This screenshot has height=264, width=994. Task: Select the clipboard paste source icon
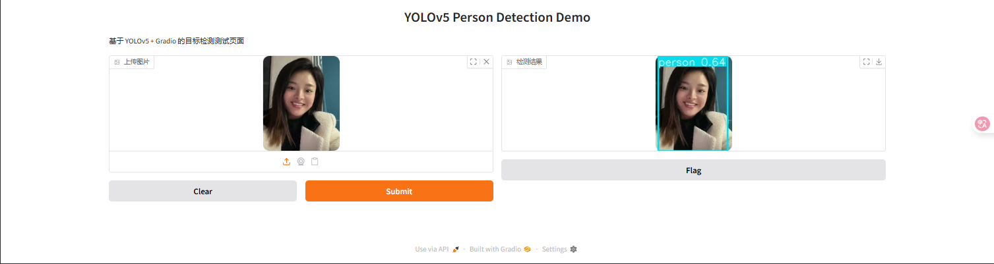(x=315, y=162)
